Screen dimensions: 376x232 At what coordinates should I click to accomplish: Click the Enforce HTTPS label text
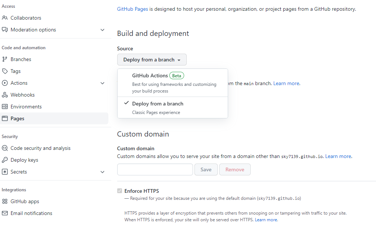pyautogui.click(x=142, y=191)
